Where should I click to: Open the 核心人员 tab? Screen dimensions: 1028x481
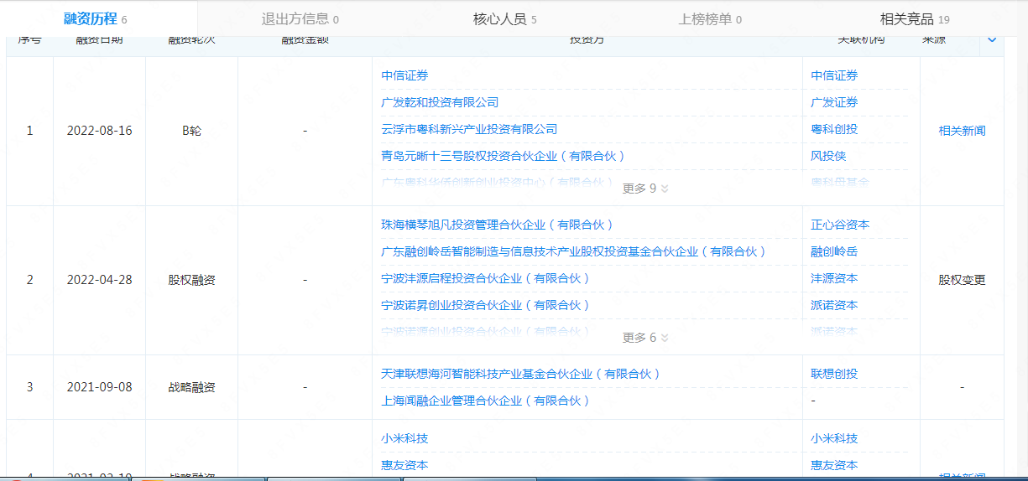(x=504, y=19)
